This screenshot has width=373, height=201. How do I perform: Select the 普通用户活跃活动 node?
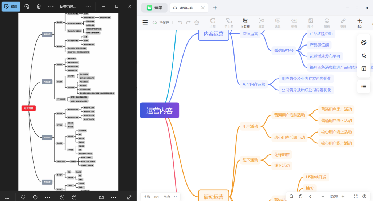pyautogui.click(x=290, y=115)
